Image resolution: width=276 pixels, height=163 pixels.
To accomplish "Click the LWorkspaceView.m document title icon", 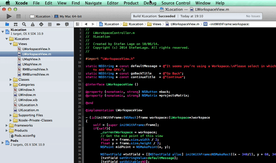I will 192,9.
